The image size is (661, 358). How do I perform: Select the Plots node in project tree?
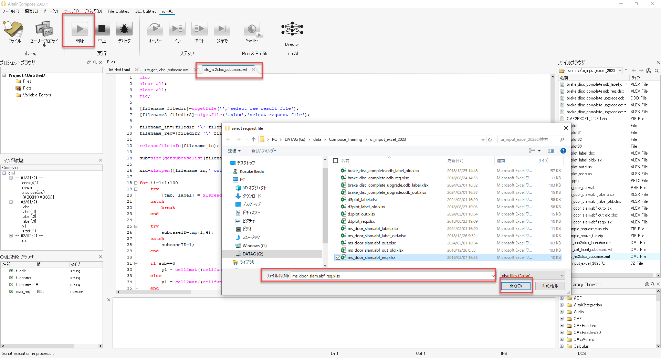click(x=27, y=88)
